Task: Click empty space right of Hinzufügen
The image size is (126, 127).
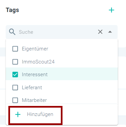Action: (x=89, y=114)
